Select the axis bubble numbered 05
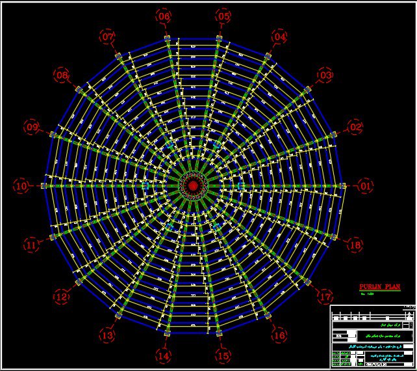The image size is (417, 371). pyautogui.click(x=223, y=16)
